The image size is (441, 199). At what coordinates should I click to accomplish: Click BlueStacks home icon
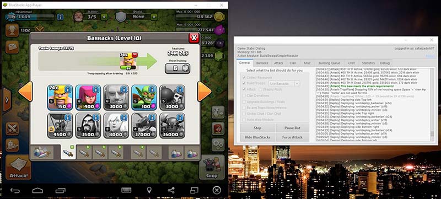click(x=37, y=191)
